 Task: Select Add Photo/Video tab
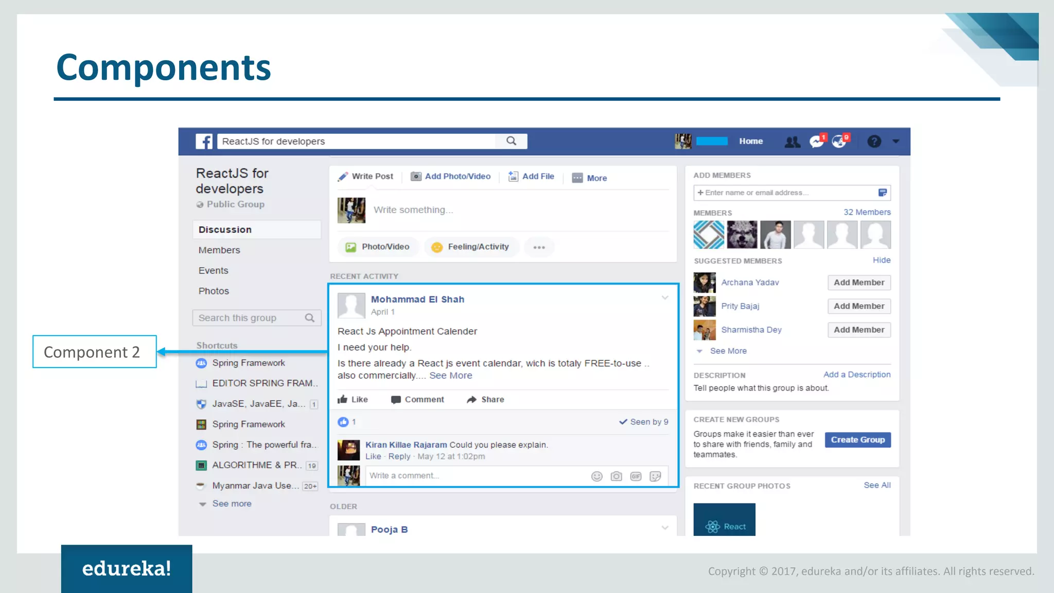(x=450, y=177)
